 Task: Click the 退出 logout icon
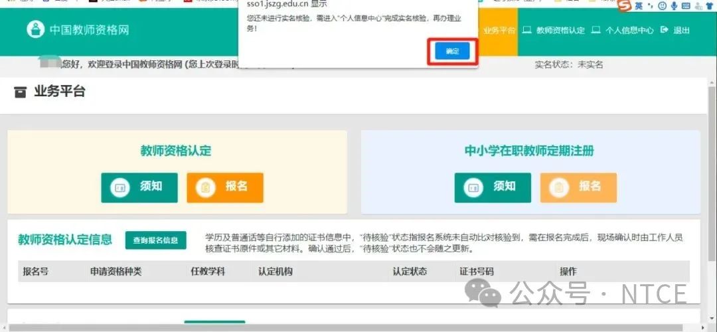coord(664,31)
